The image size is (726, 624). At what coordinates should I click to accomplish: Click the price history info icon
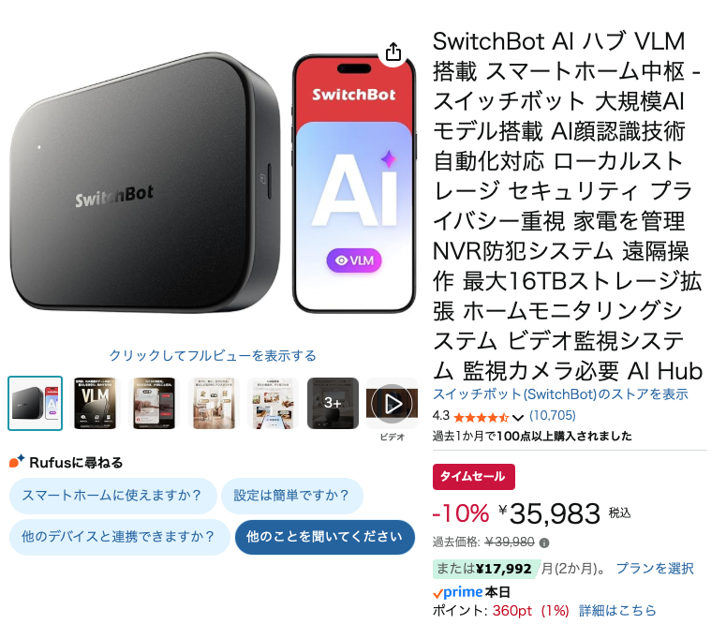[x=544, y=542]
